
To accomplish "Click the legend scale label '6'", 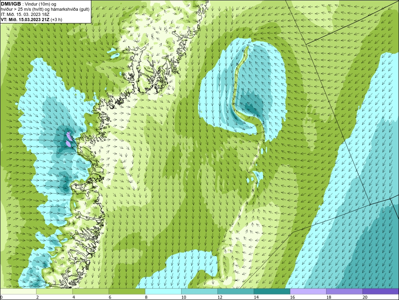I will coord(110,297).
